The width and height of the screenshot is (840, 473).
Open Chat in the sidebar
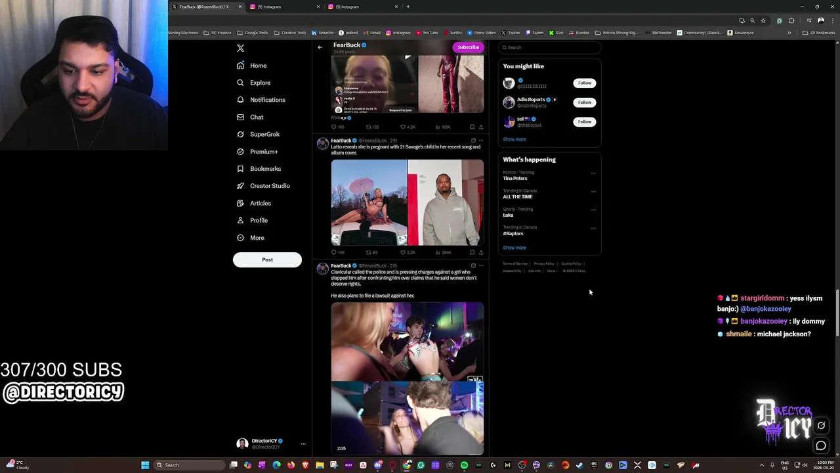click(x=249, y=117)
